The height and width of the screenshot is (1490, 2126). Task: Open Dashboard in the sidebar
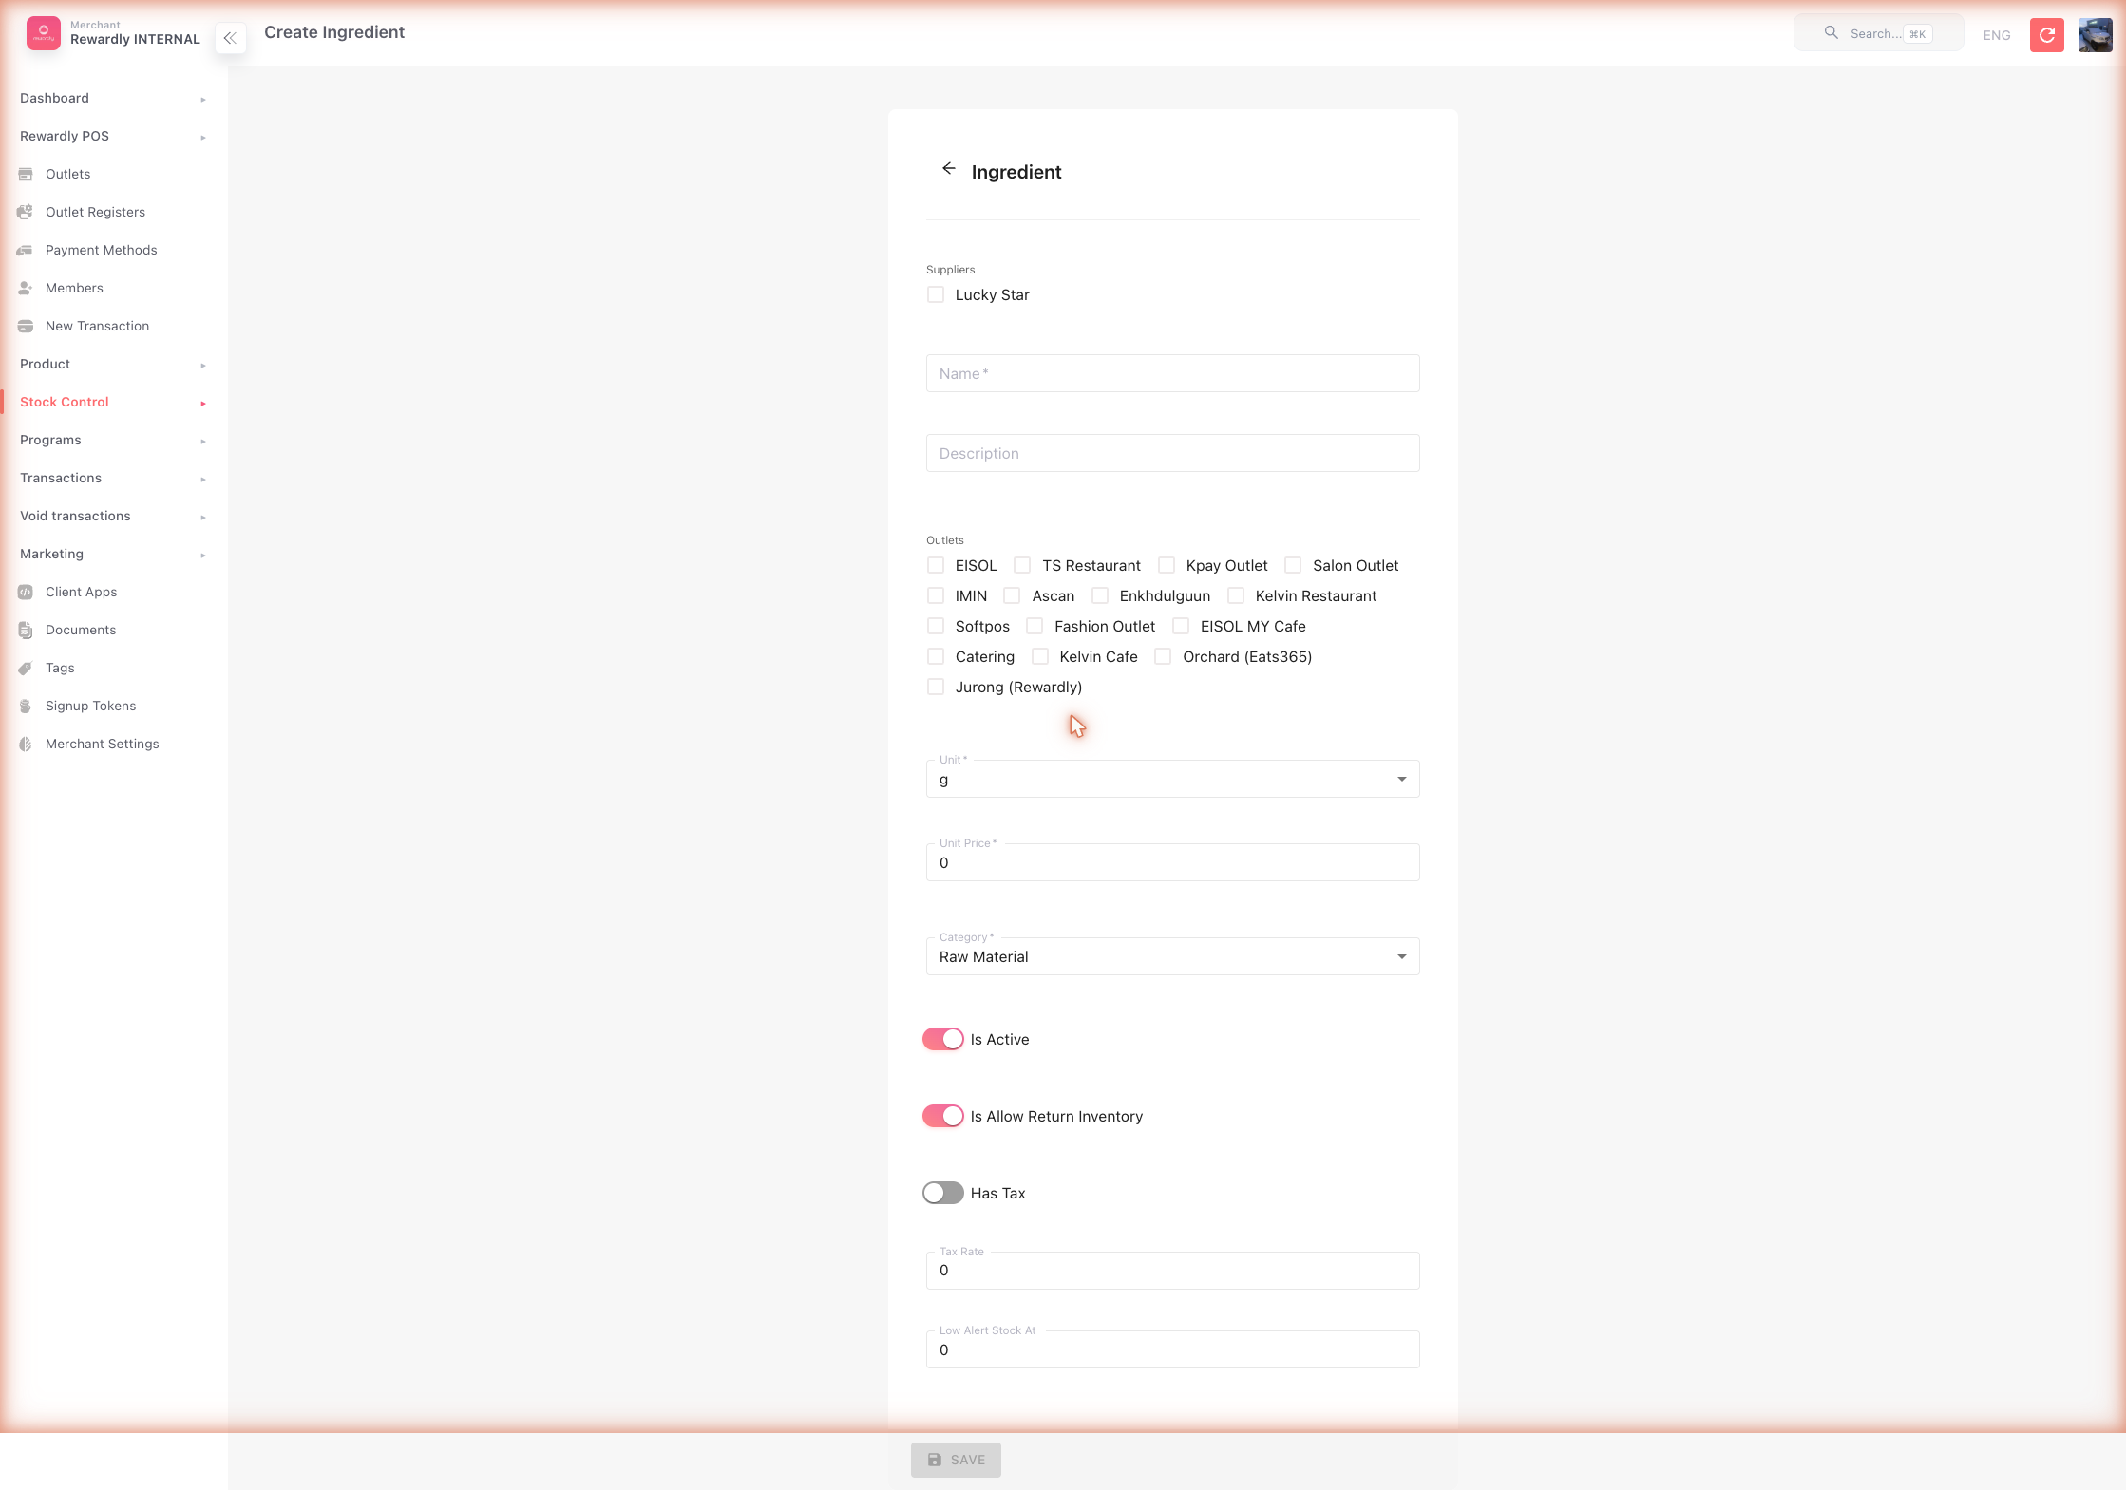tap(54, 98)
